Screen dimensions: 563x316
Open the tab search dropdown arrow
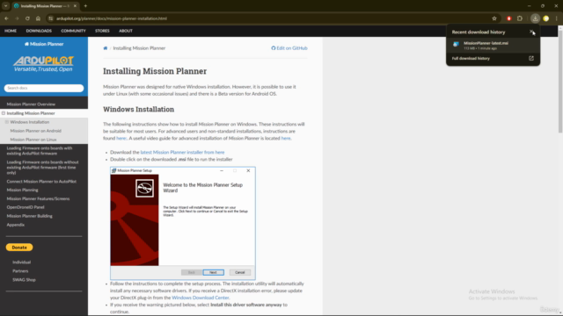pos(6,6)
